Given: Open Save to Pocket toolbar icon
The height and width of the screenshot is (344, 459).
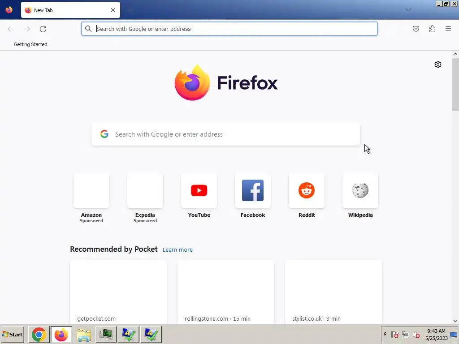Looking at the screenshot, I should pos(416,29).
